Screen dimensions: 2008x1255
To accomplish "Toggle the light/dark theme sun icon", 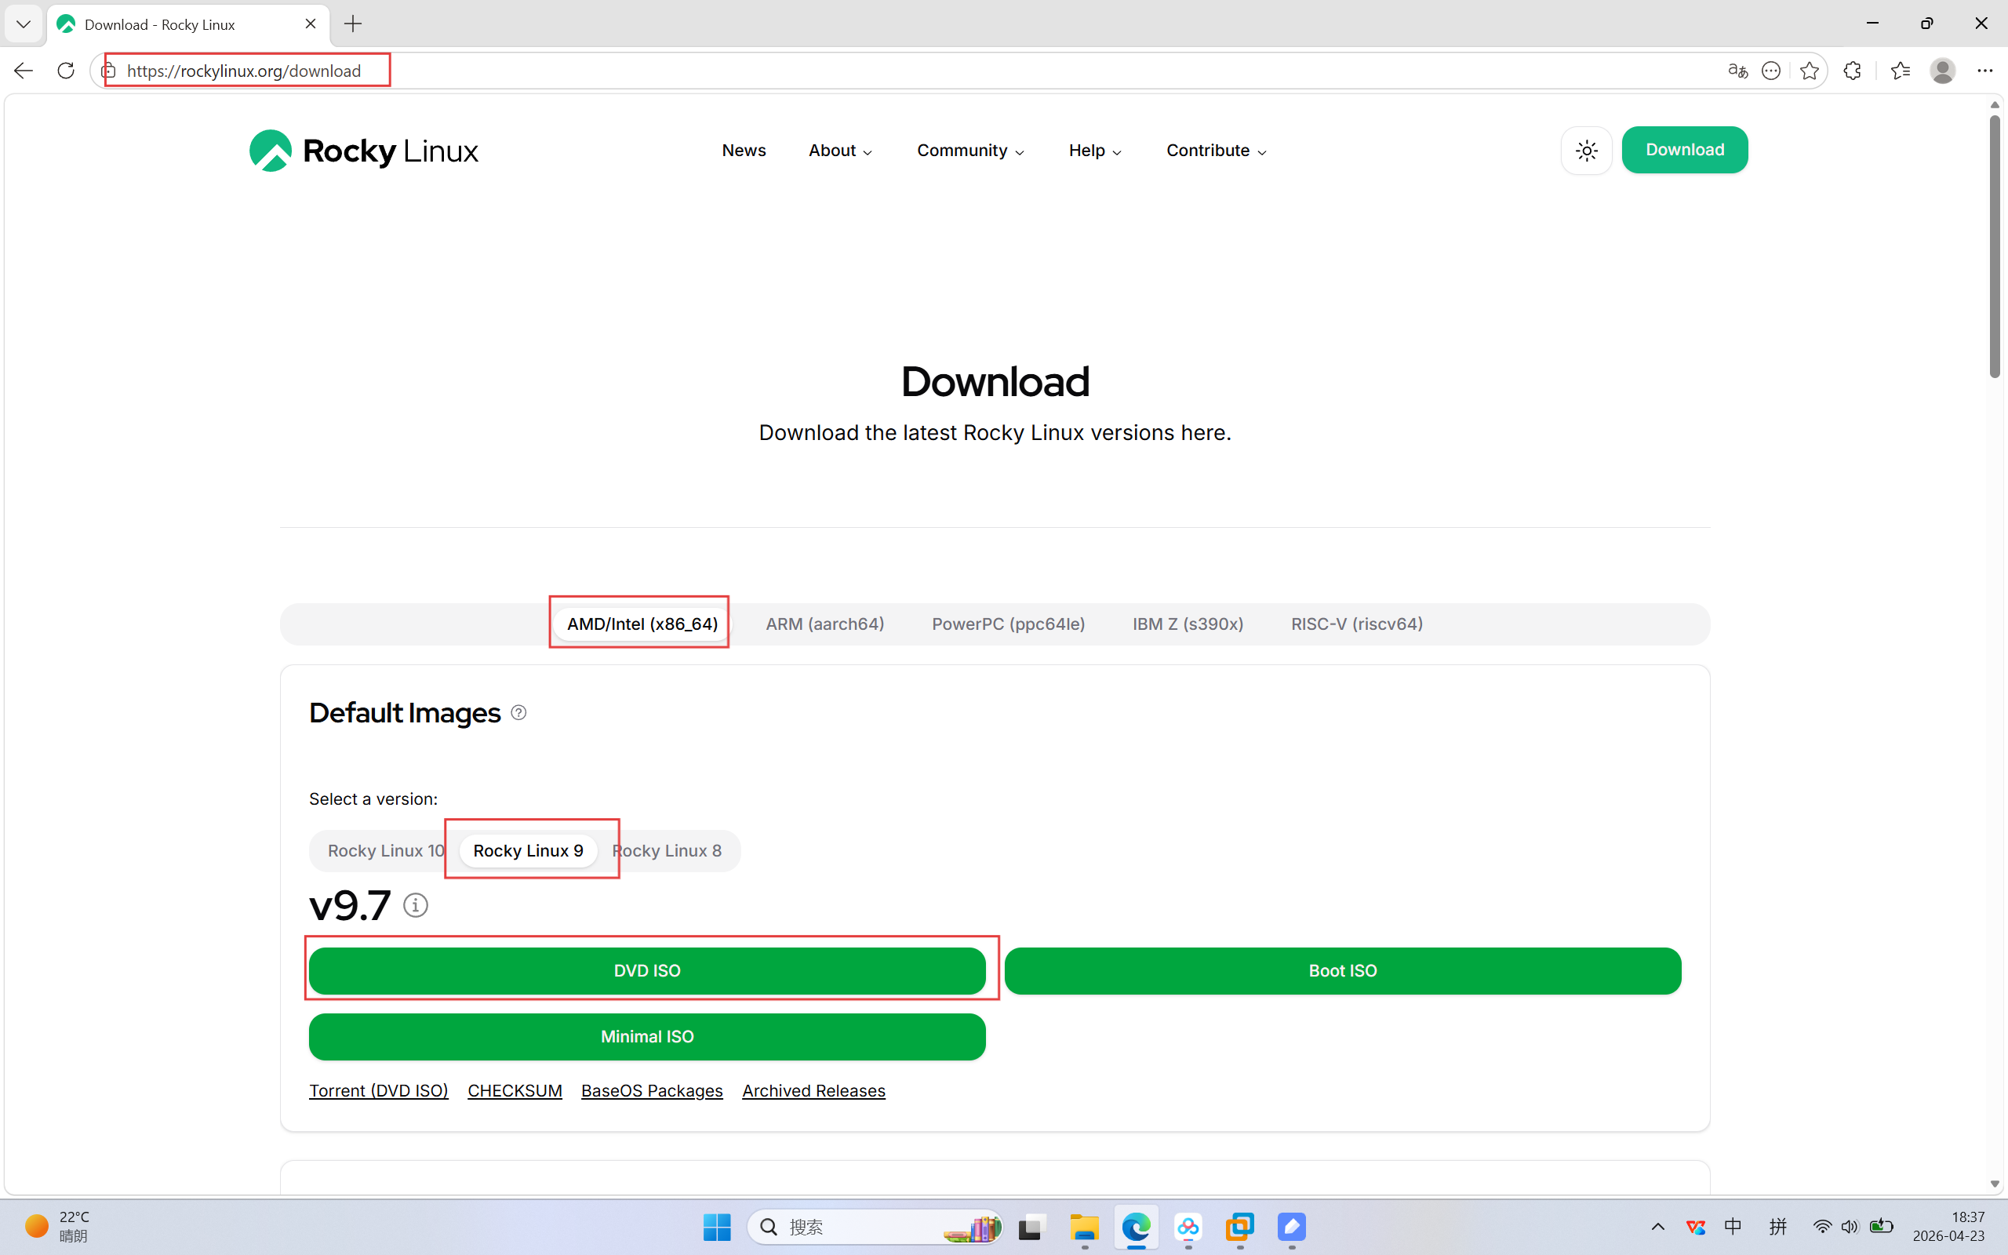I will point(1586,151).
